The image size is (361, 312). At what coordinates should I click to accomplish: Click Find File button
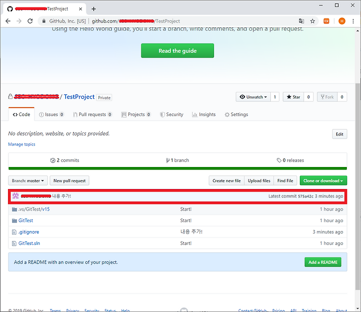click(285, 180)
